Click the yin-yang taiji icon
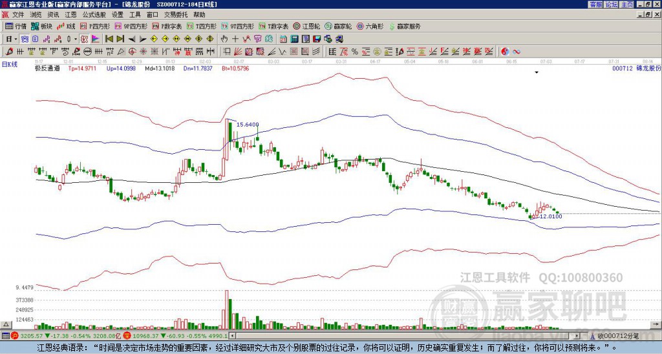Image resolution: width=662 pixels, height=354 pixels. (x=505, y=52)
